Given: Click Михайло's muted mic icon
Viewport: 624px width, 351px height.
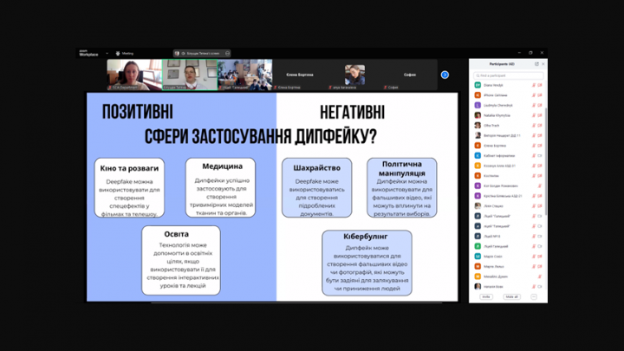Looking at the screenshot, I should (x=540, y=276).
